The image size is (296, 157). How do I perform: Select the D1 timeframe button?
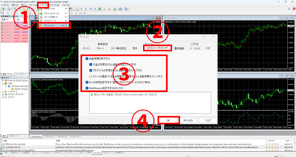pos(76,13)
